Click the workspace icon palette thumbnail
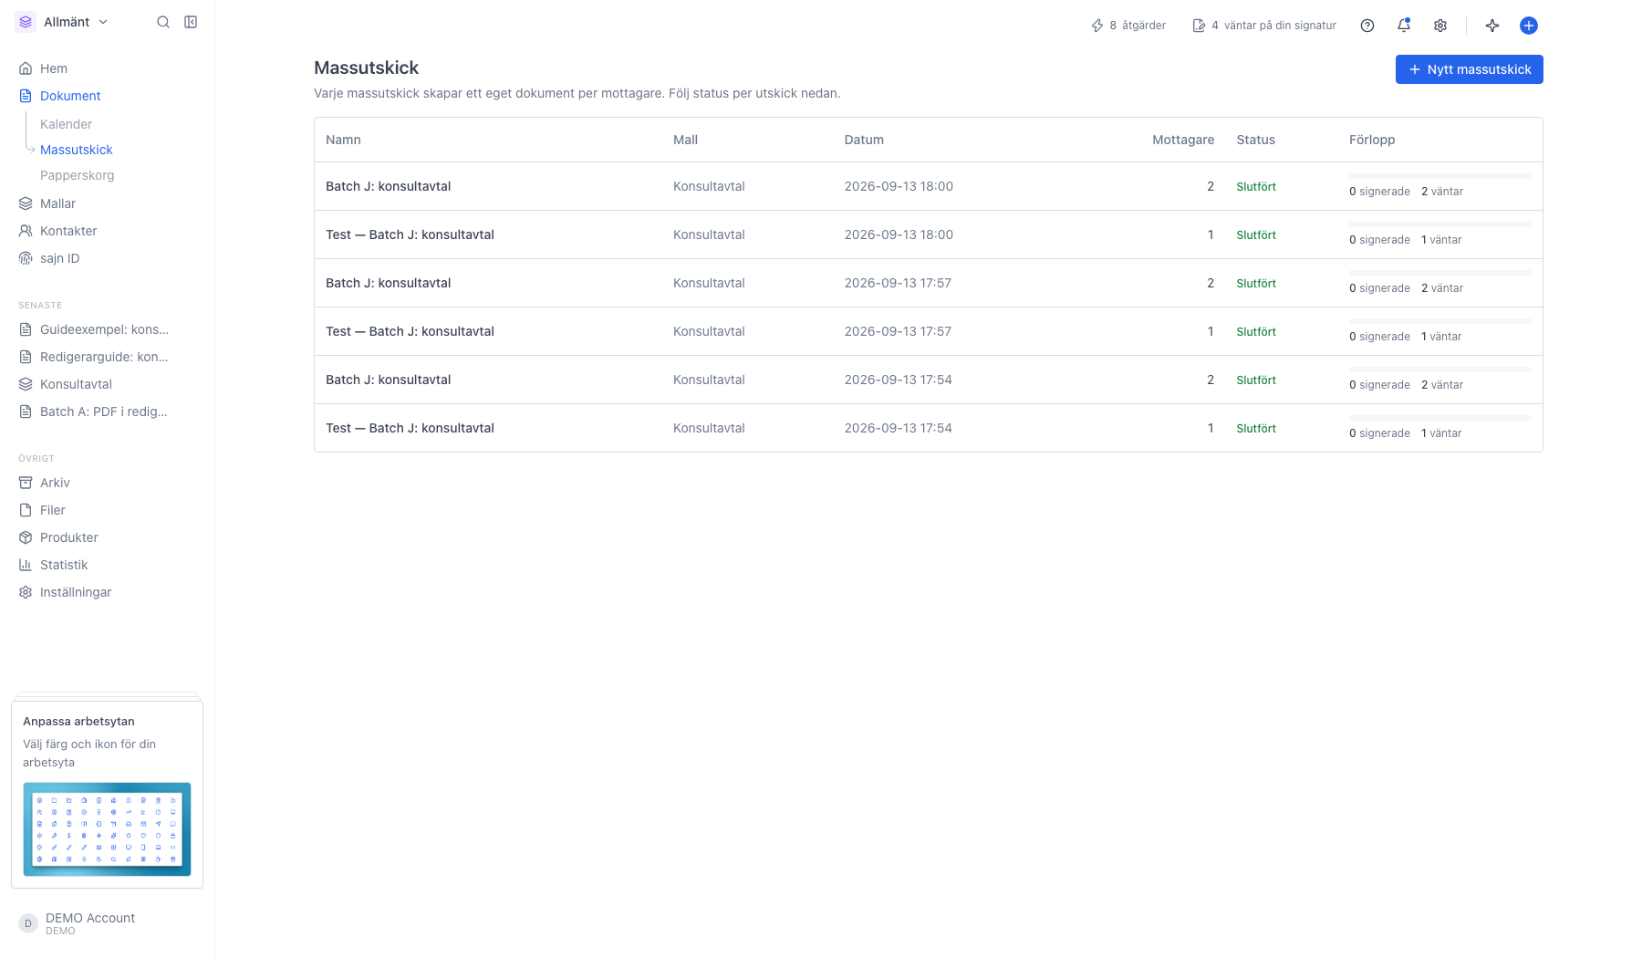The height and width of the screenshot is (958, 1642). point(107,829)
